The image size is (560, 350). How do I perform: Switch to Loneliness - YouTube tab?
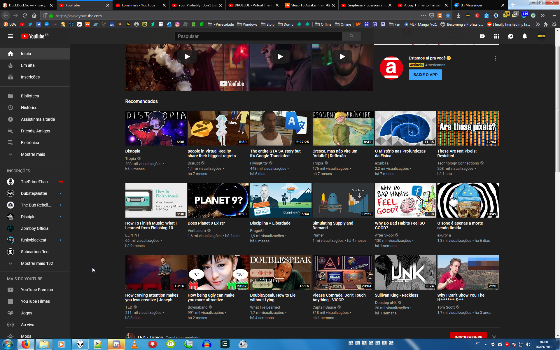coord(141,5)
